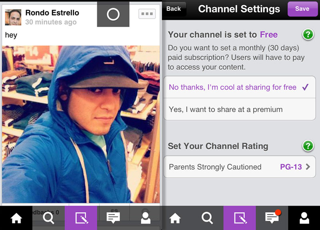
Task: Open the profile tab on the post feed screen
Action: (x=146, y=218)
